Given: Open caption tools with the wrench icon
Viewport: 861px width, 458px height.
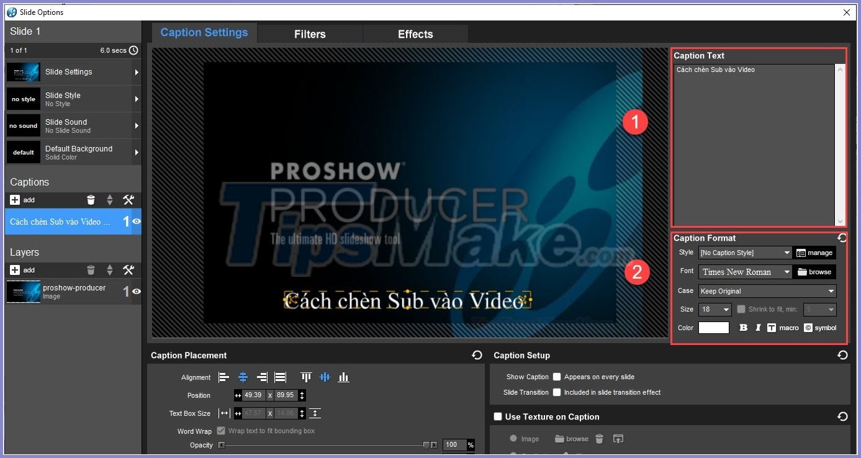Looking at the screenshot, I should click(x=129, y=200).
